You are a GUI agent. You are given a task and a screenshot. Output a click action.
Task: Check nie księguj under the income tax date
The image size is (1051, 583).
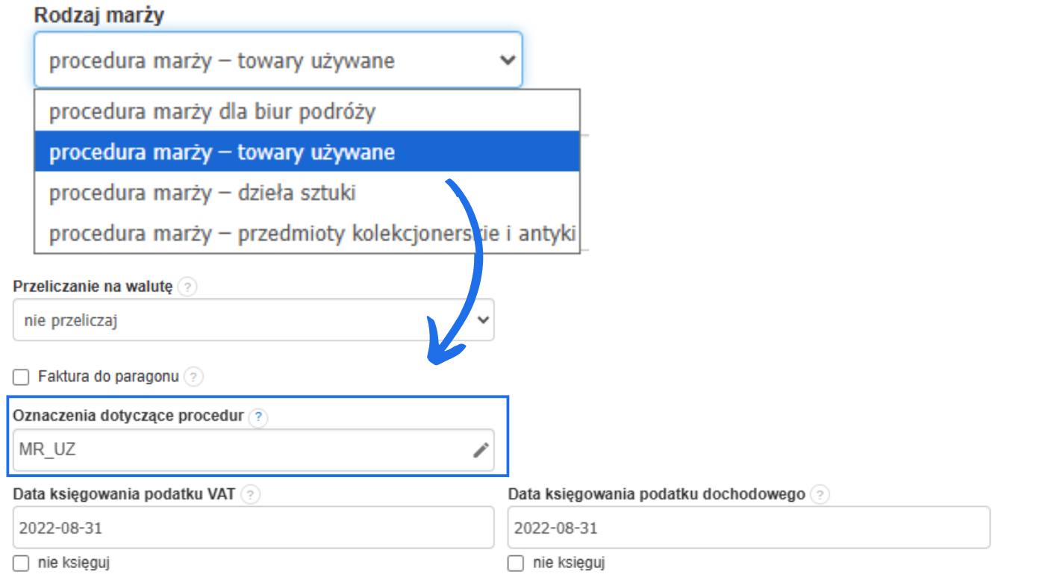pos(515,563)
